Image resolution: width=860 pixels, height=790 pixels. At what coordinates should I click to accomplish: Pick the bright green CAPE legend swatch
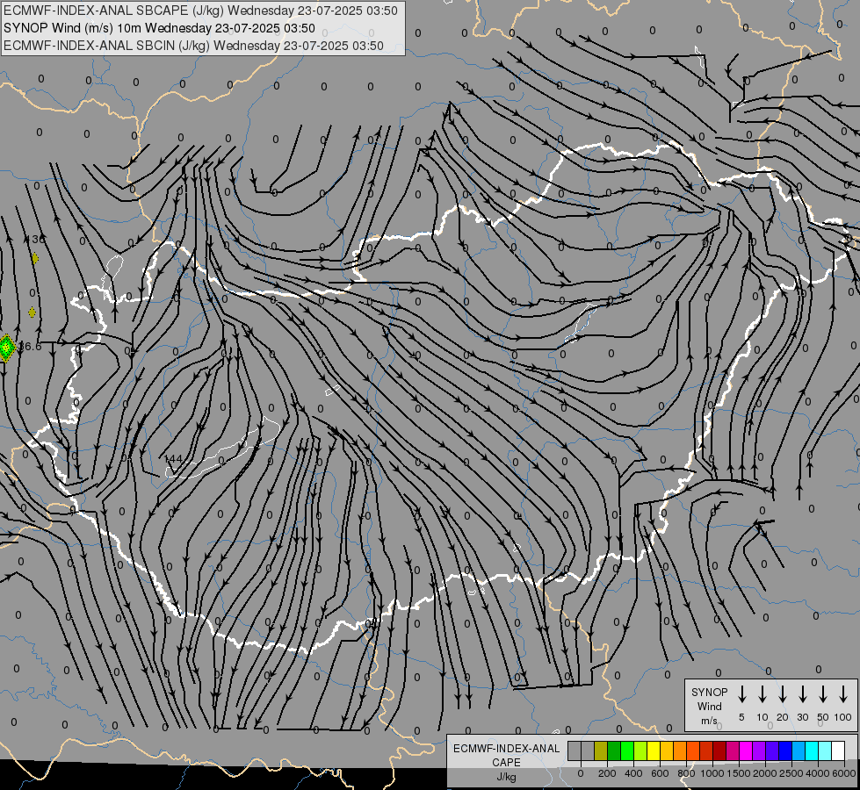click(x=627, y=751)
